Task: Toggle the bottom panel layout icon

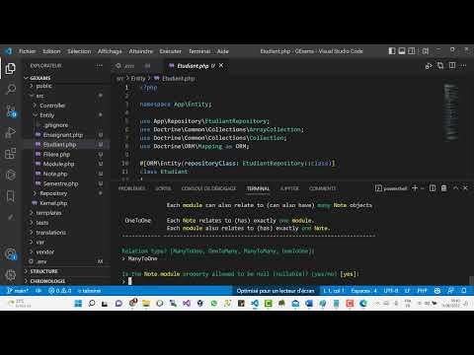Action: 402,51
